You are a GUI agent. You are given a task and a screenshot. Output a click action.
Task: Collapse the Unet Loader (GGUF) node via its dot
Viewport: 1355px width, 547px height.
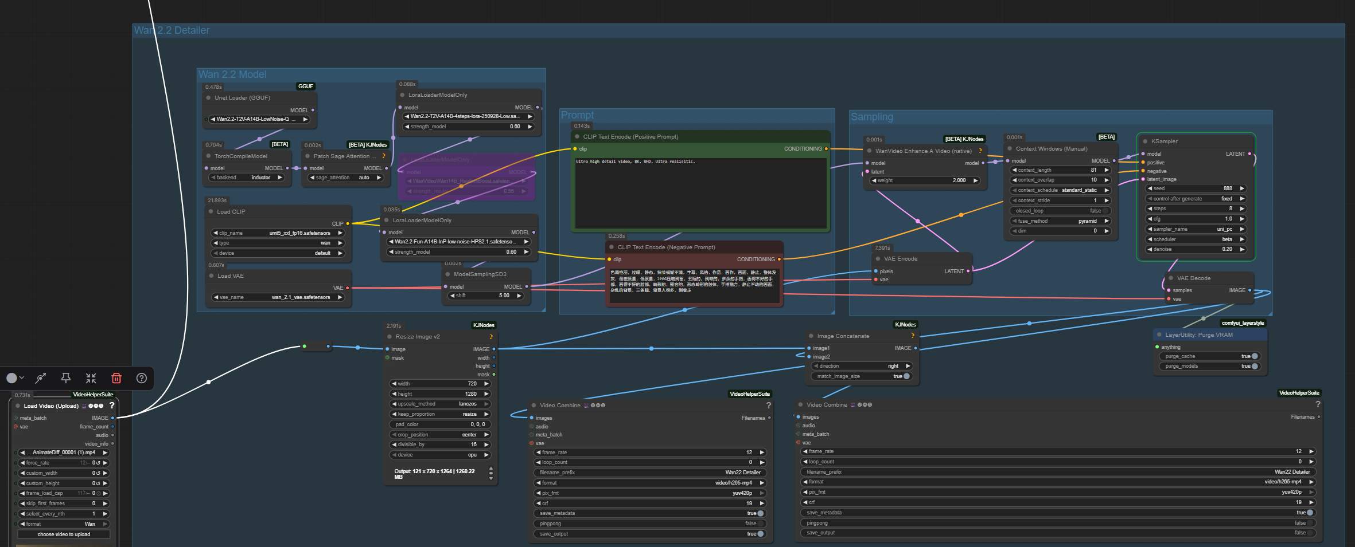coord(208,98)
